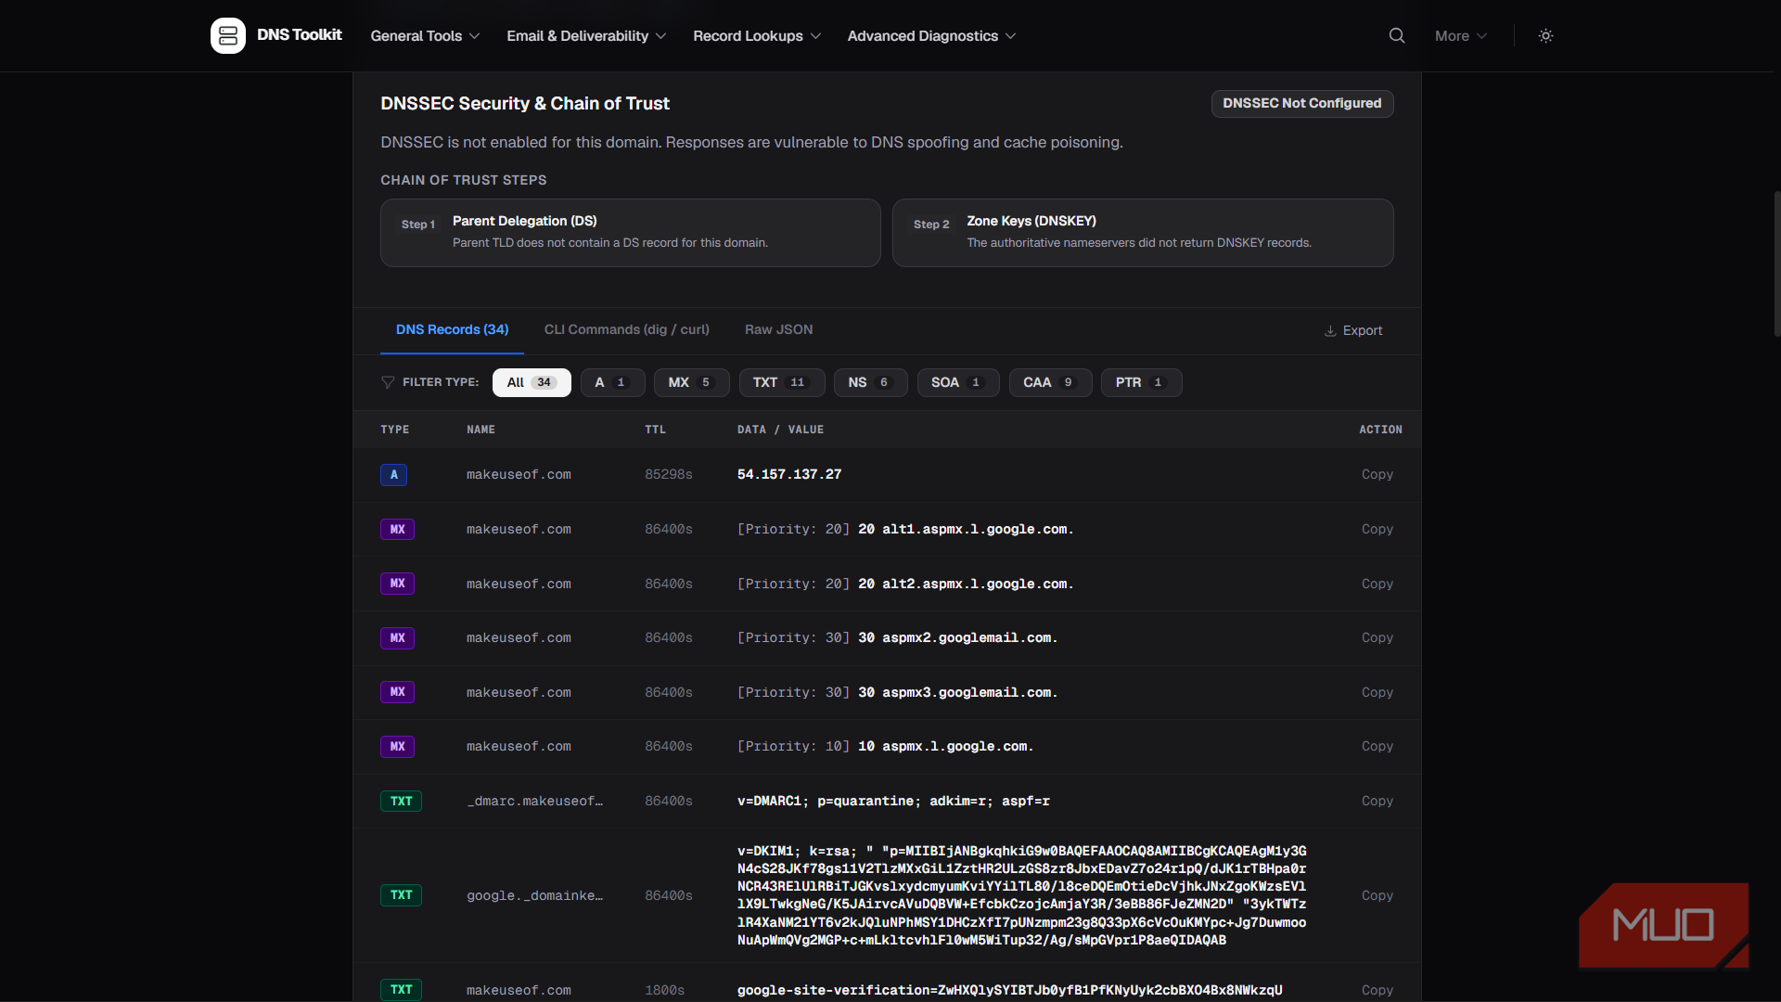Click the MX badge for aspmx2.googlemail row
The width and height of the screenshot is (1781, 1002).
(x=397, y=638)
